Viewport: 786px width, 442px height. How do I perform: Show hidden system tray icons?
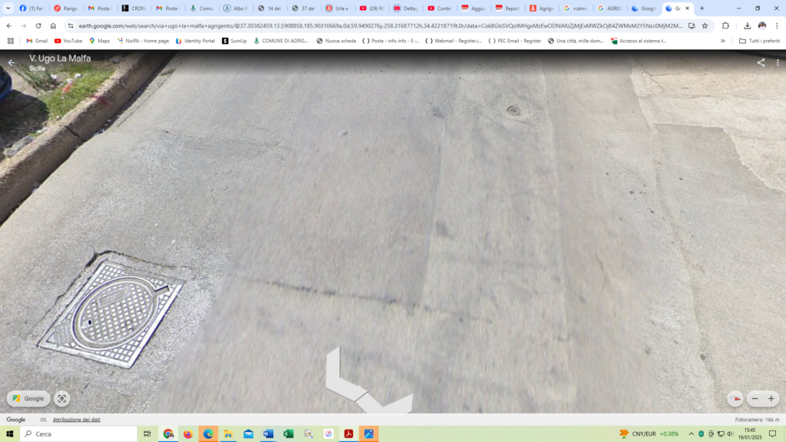[691, 434]
